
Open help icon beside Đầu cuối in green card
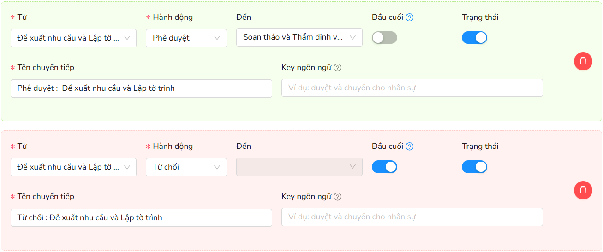click(410, 18)
